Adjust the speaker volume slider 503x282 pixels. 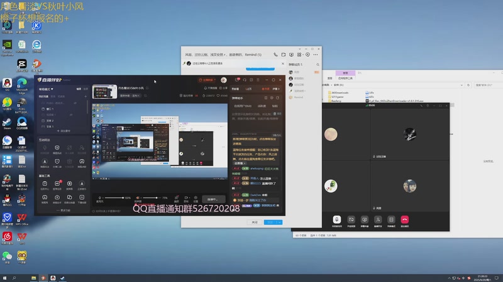click(152, 198)
